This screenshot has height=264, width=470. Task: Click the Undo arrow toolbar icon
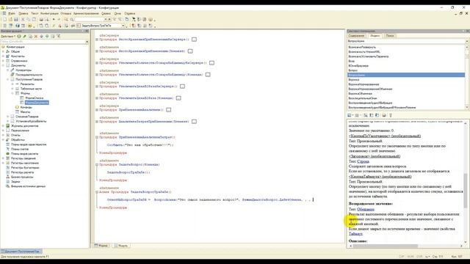pyautogui.click(x=54, y=20)
